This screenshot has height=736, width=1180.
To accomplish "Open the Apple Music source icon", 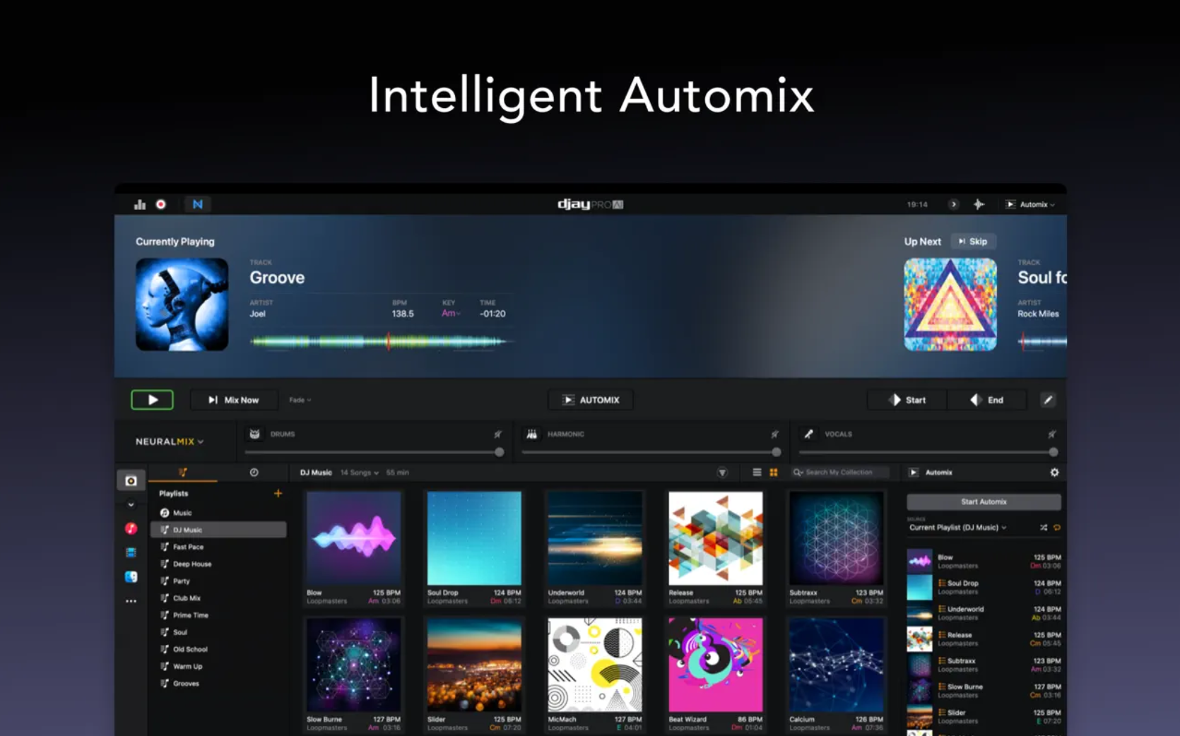I will point(131,528).
